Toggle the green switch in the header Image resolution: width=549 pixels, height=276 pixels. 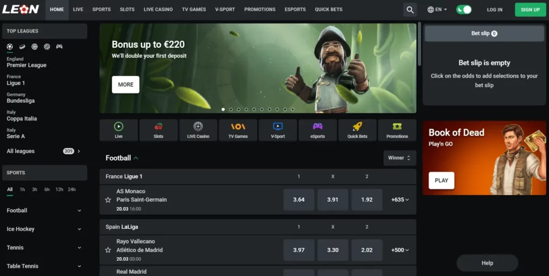click(x=464, y=10)
